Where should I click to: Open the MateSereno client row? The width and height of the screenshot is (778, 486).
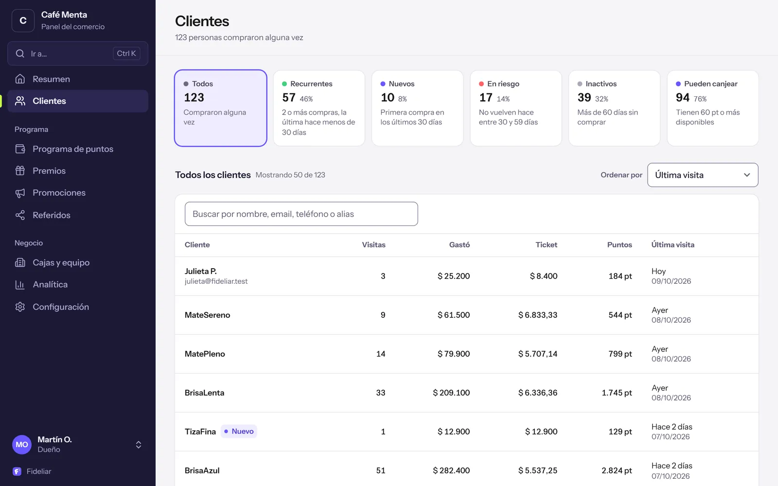point(467,315)
